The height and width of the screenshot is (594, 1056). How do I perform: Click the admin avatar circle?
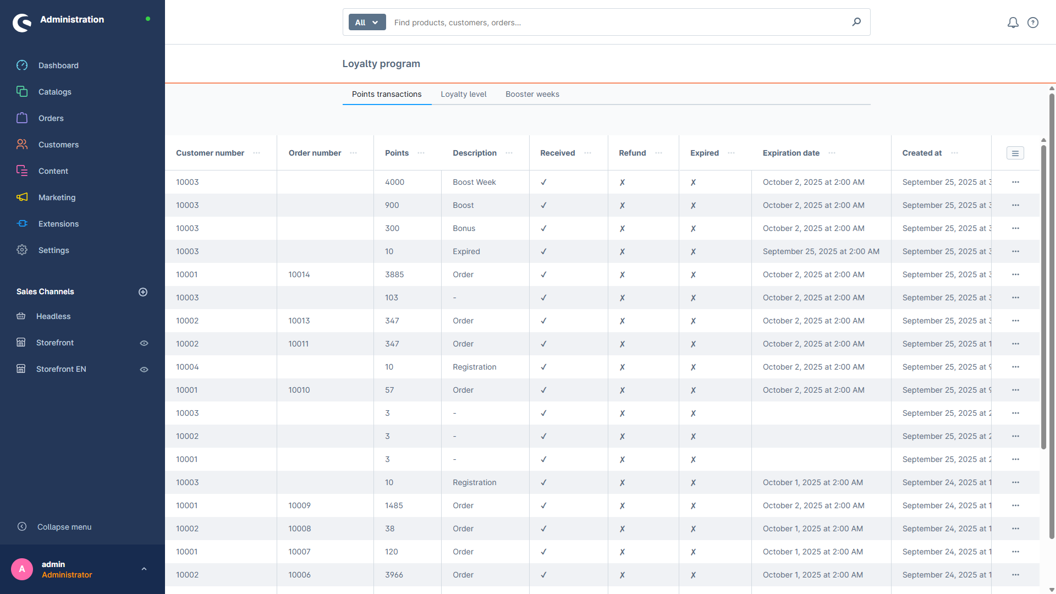pyautogui.click(x=22, y=569)
